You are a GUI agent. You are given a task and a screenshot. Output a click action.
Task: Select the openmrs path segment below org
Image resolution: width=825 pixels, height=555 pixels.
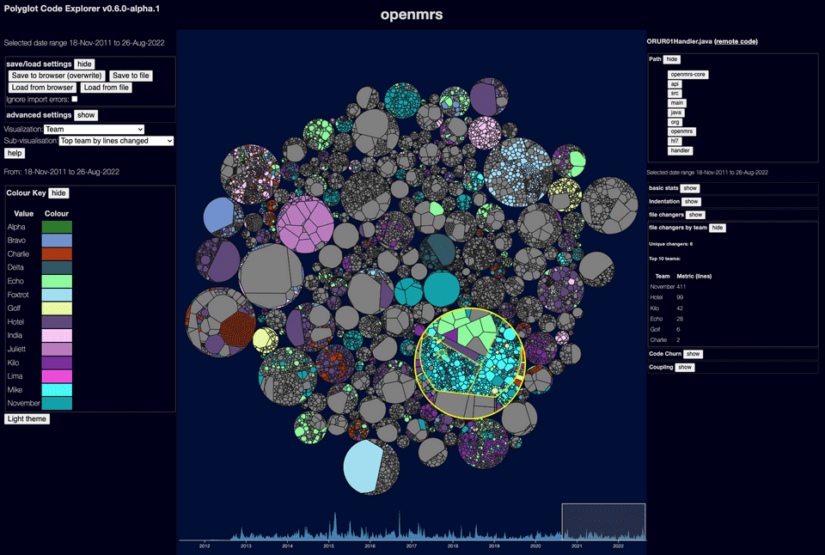[x=681, y=131]
